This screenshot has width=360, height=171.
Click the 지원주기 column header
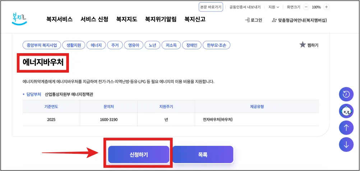[166, 106]
